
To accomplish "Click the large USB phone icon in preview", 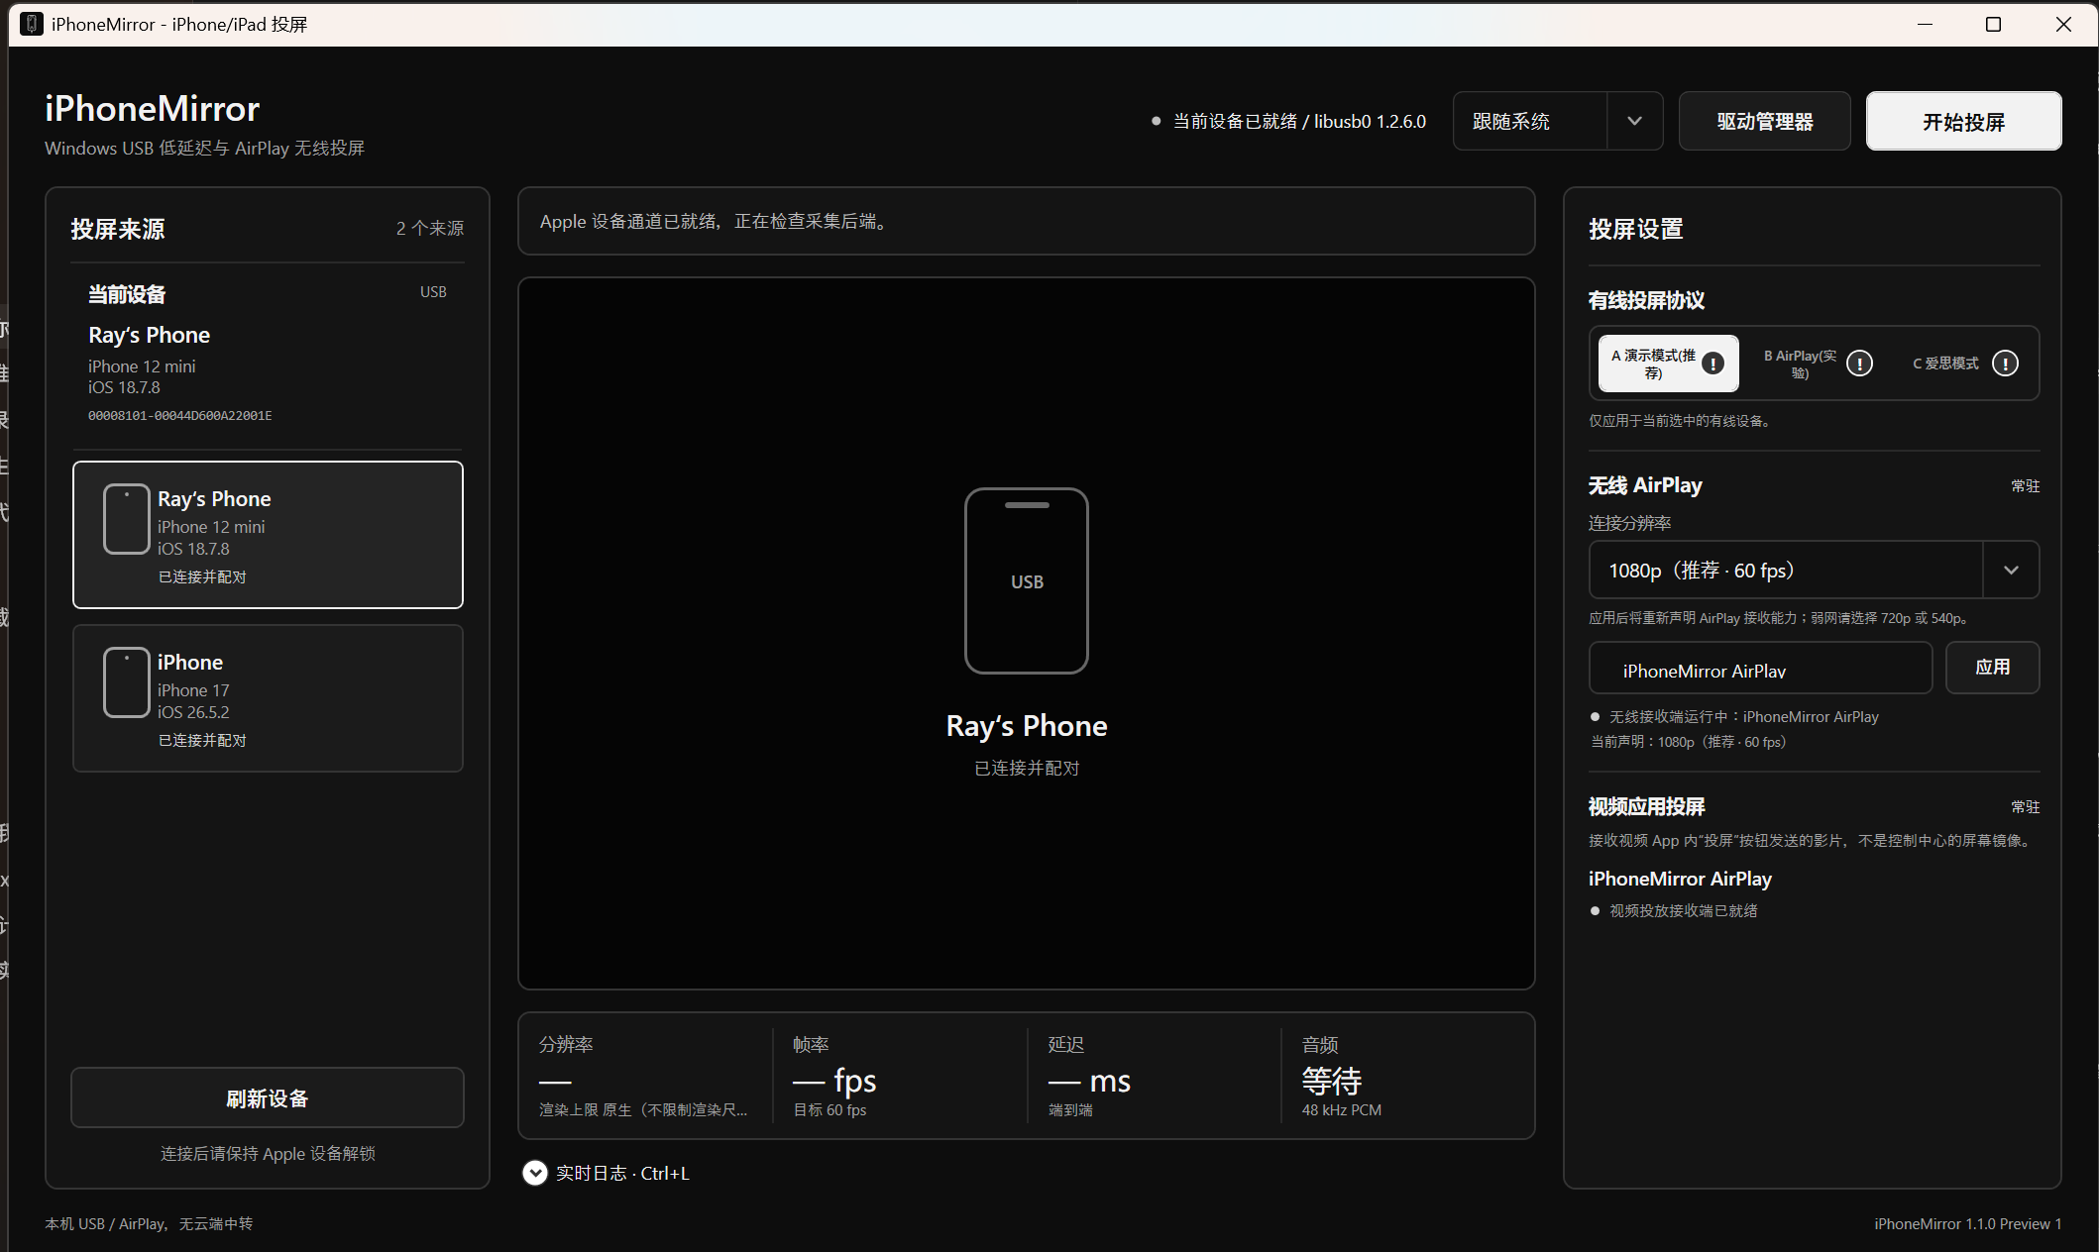I will 1027,580.
